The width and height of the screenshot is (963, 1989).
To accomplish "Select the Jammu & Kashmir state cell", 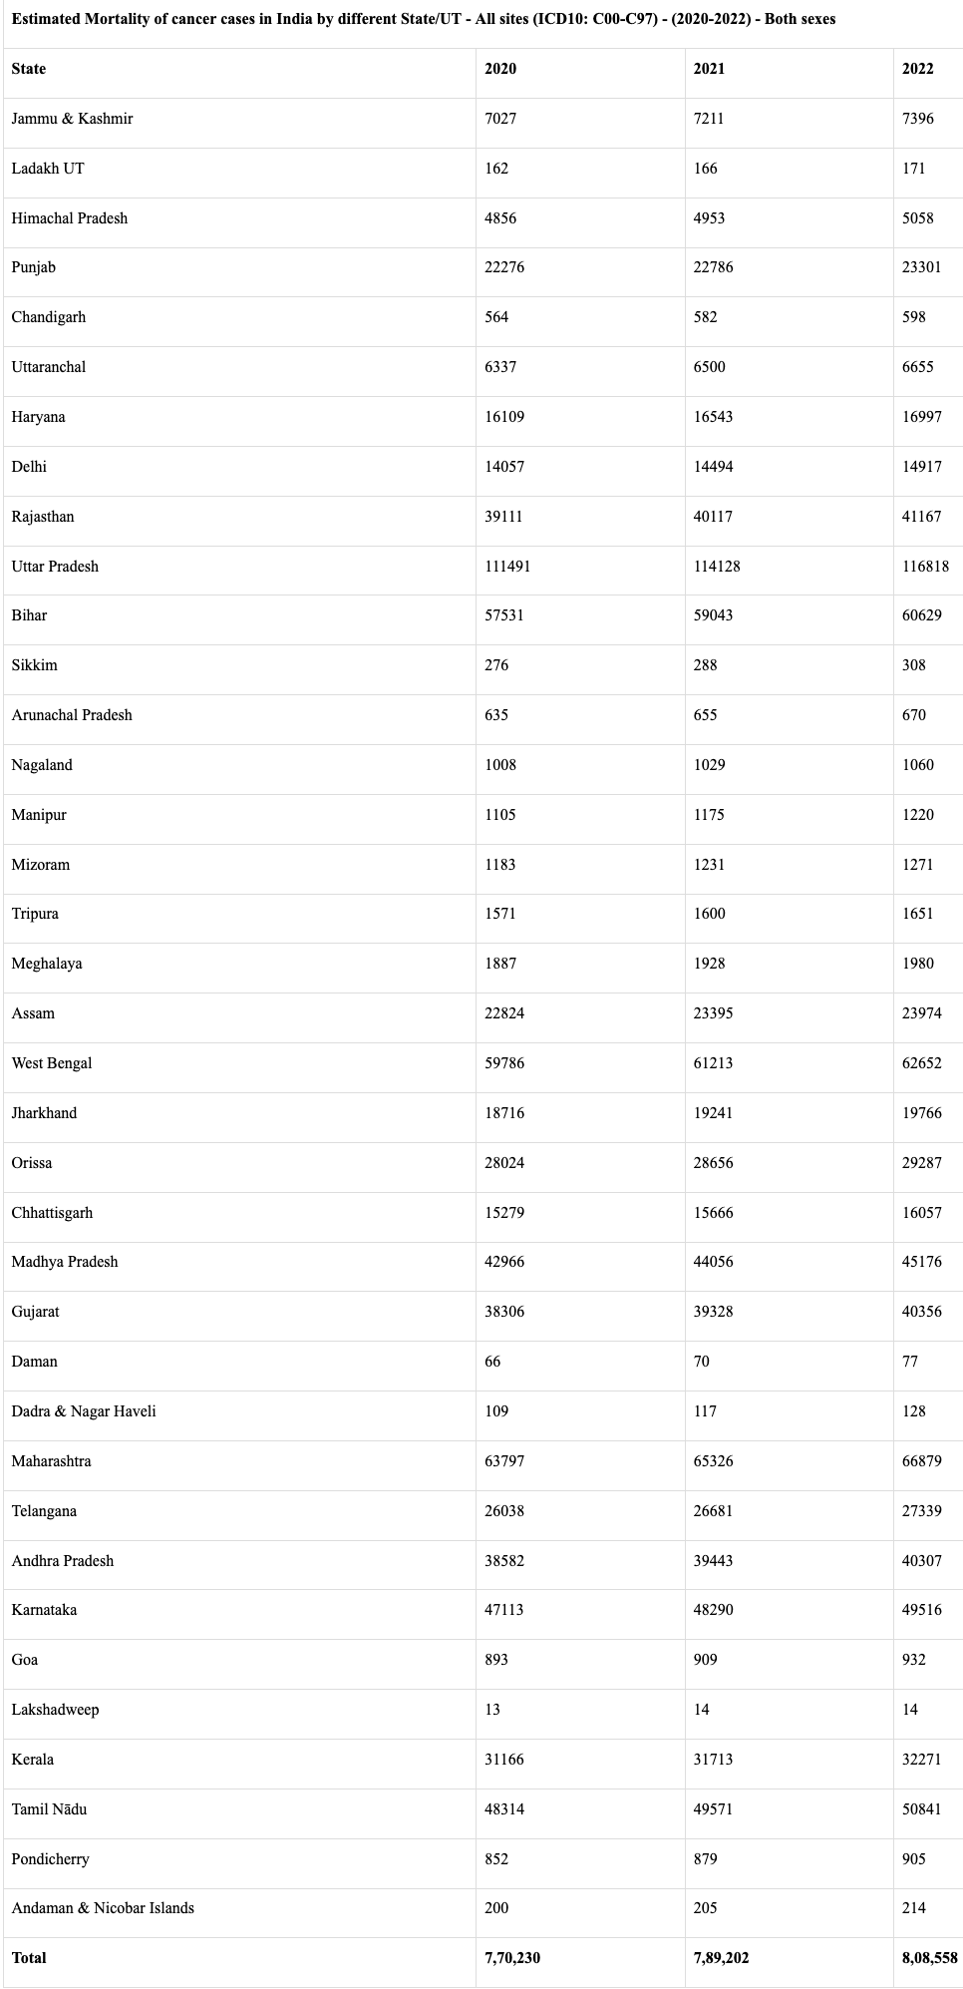I will (72, 119).
